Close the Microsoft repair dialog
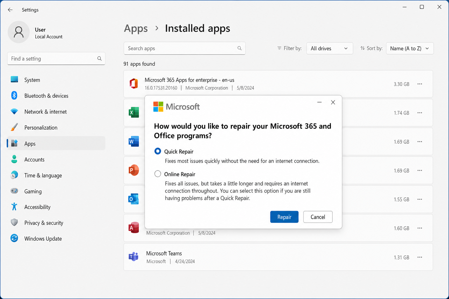 pyautogui.click(x=333, y=102)
